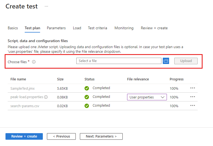Open the Monitoring tab
Screen dimensions: 213x146
click(124, 28)
